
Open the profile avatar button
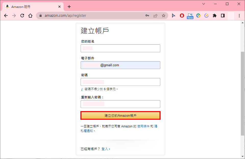(231, 16)
